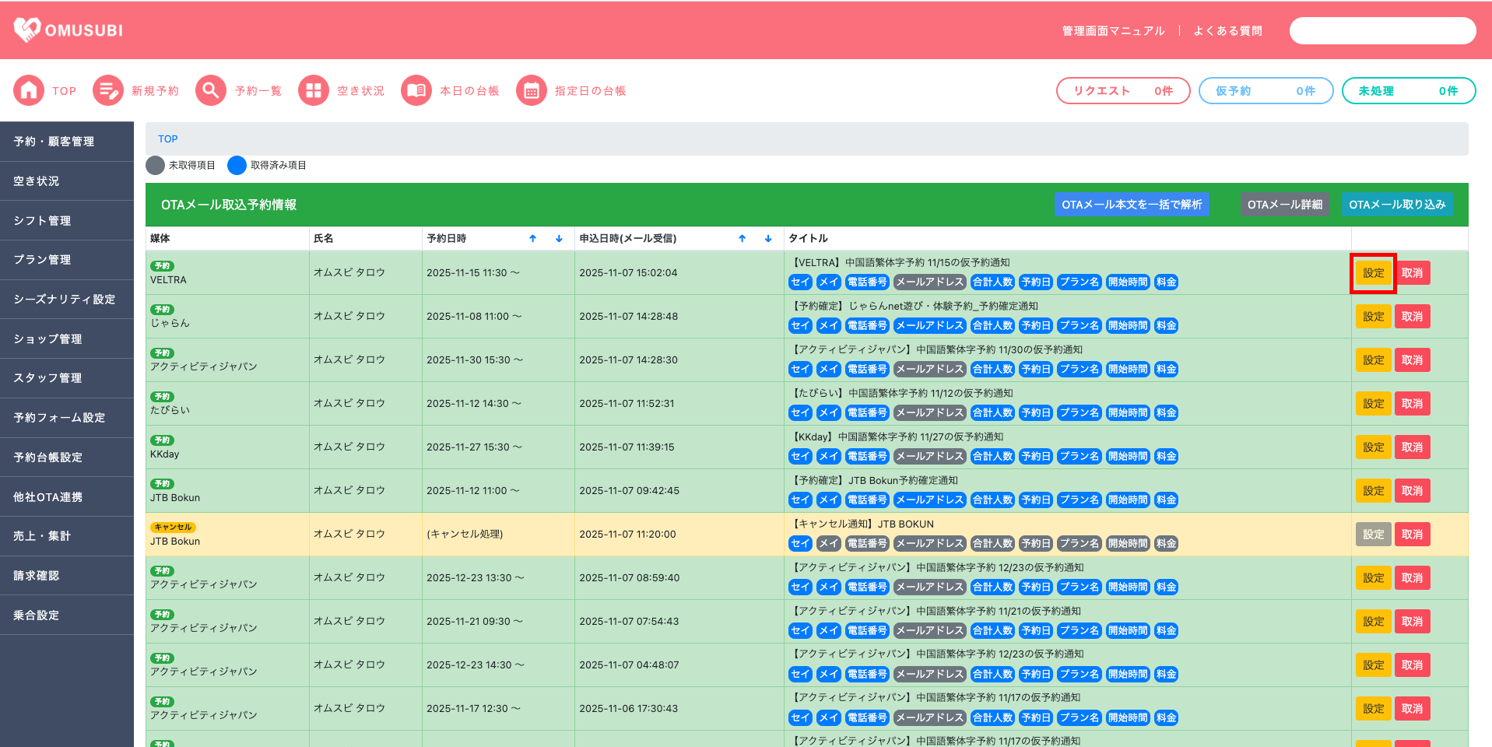Click the 管理画面マニュアル link in header
Viewport: 1492px width, 747px height.
point(1113,31)
